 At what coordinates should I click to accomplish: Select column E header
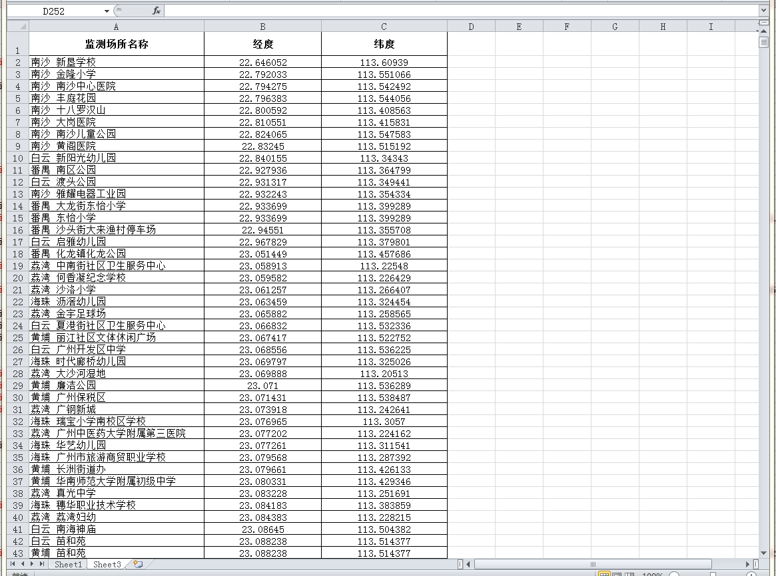[519, 26]
